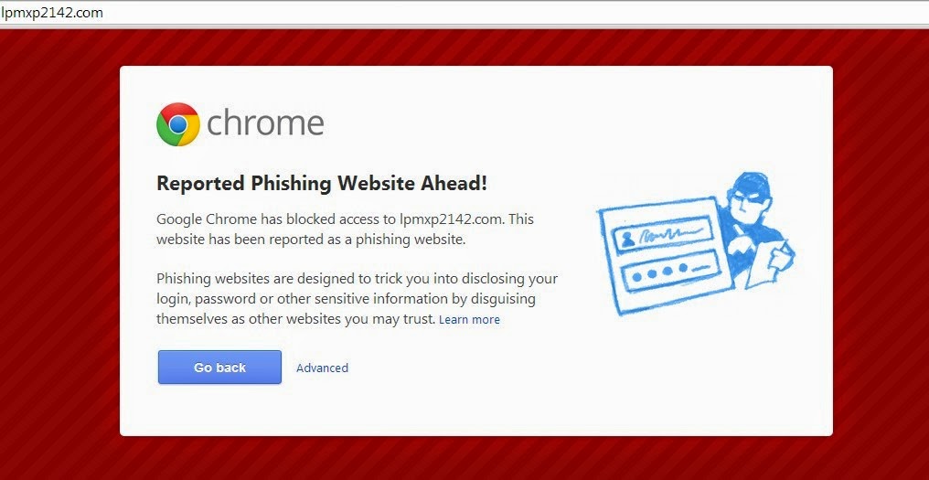Click the Reported Phishing Website Ahead heading
Image resolution: width=929 pixels, height=480 pixels.
tap(322, 184)
